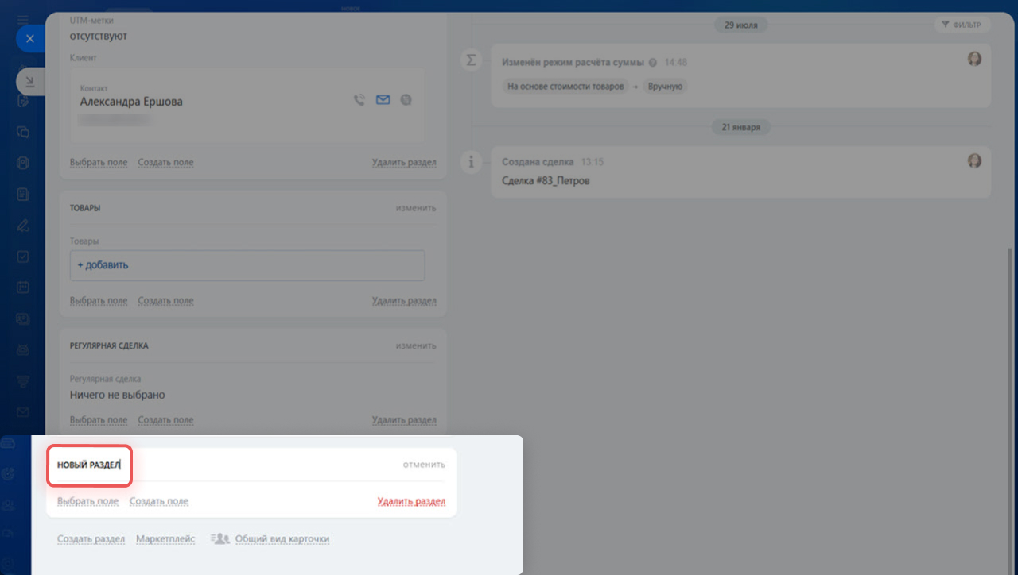Open the calendar icon in left sidebar
This screenshot has width=1018, height=575.
click(23, 287)
